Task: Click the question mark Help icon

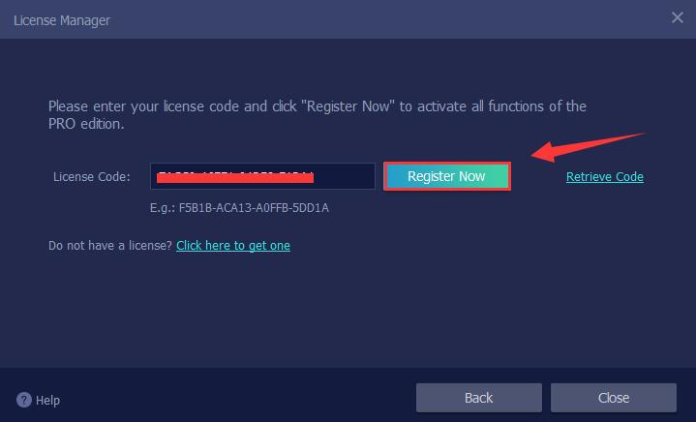Action: coord(24,400)
